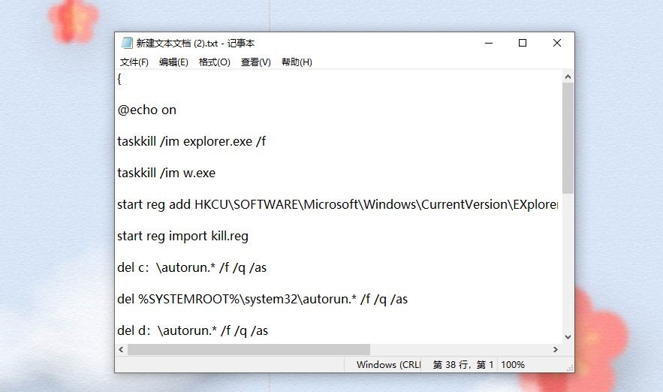Click the horizontal scrollbar left arrow
The image size is (663, 392).
[122, 349]
